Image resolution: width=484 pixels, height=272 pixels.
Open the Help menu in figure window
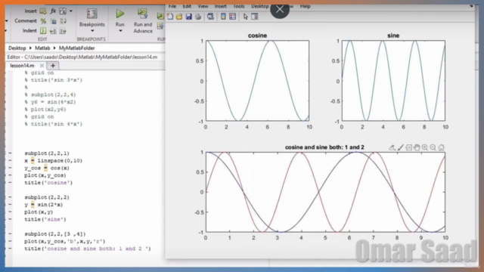(x=306, y=6)
